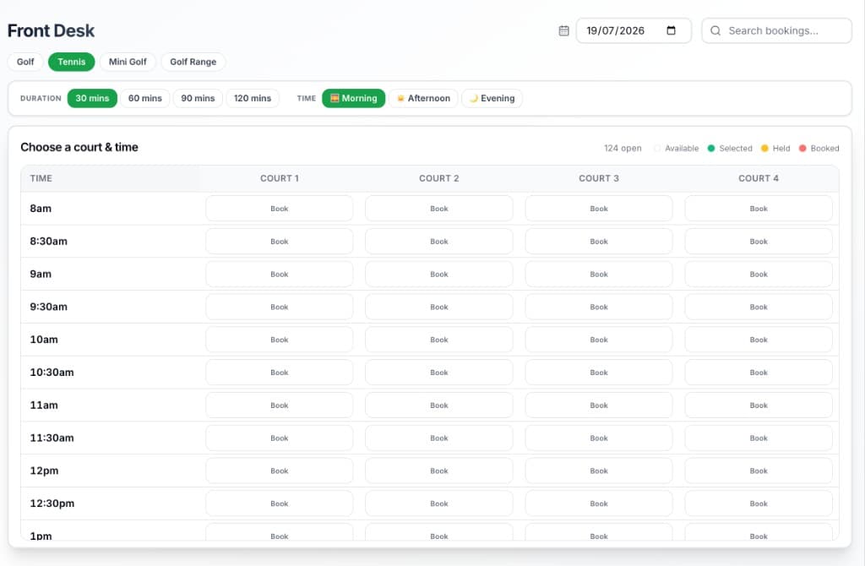
Task: Book Court 4 at 12pm
Action: click(x=759, y=471)
